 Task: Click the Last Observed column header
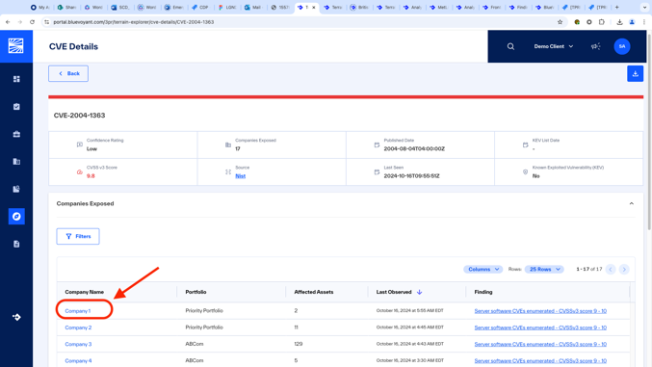[394, 292]
